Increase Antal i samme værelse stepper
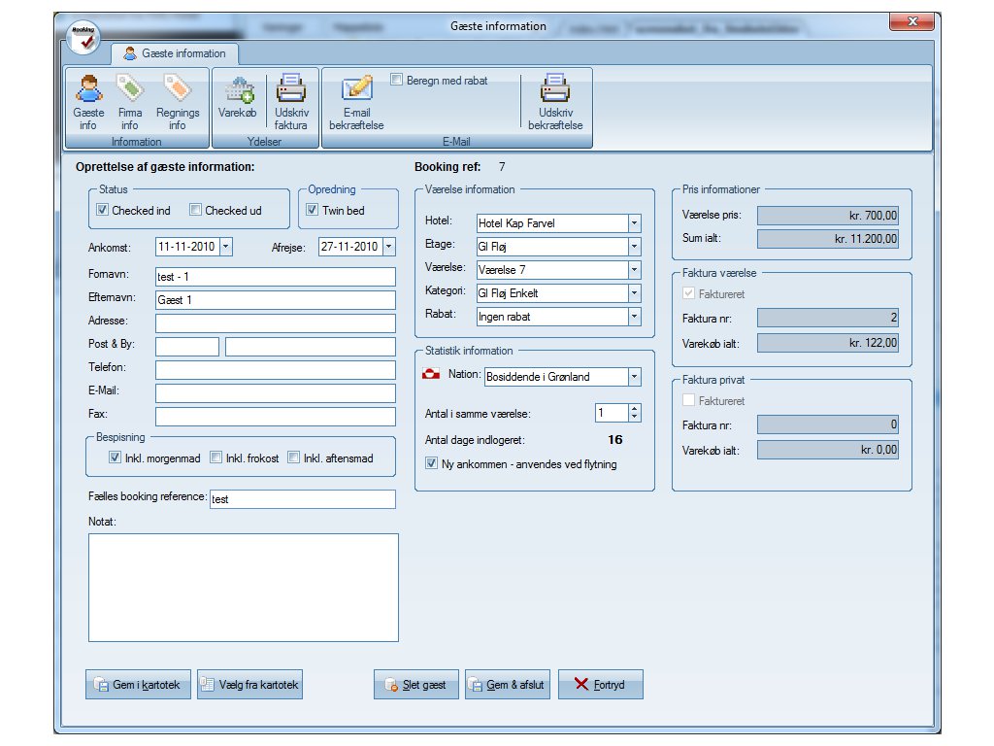Viewport: 994px width, 746px height. click(634, 409)
